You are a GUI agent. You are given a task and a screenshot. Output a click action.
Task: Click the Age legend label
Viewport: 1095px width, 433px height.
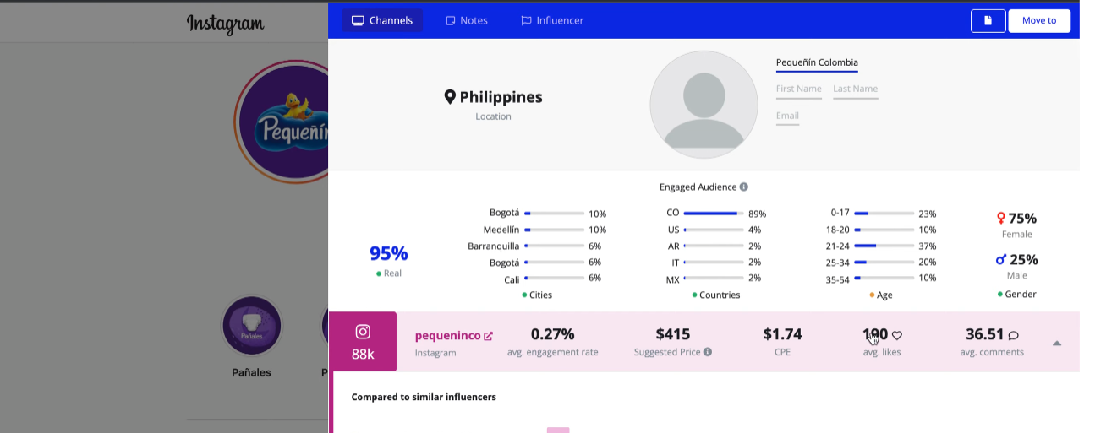(884, 295)
